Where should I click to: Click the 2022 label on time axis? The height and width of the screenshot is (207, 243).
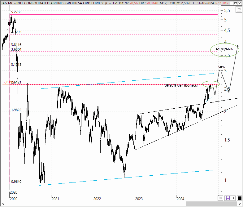97,199
